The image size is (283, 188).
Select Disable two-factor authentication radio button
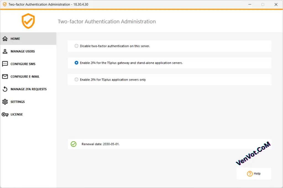[x=77, y=46]
